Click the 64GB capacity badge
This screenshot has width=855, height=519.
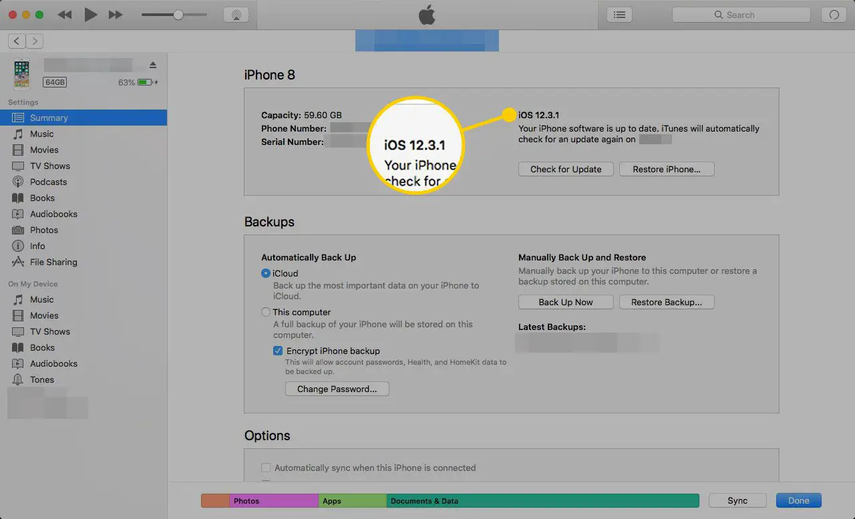coord(55,82)
